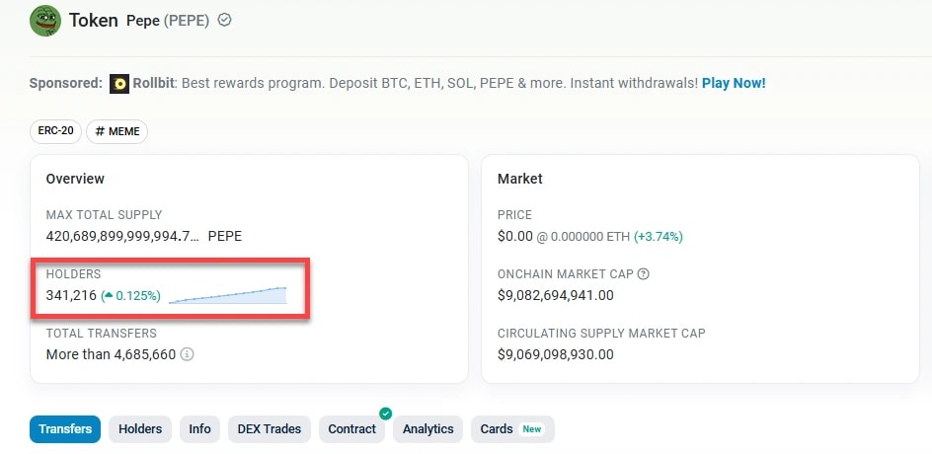The width and height of the screenshot is (932, 454).
Task: Click the green verified badge on Contract tab
Action: coord(386,414)
